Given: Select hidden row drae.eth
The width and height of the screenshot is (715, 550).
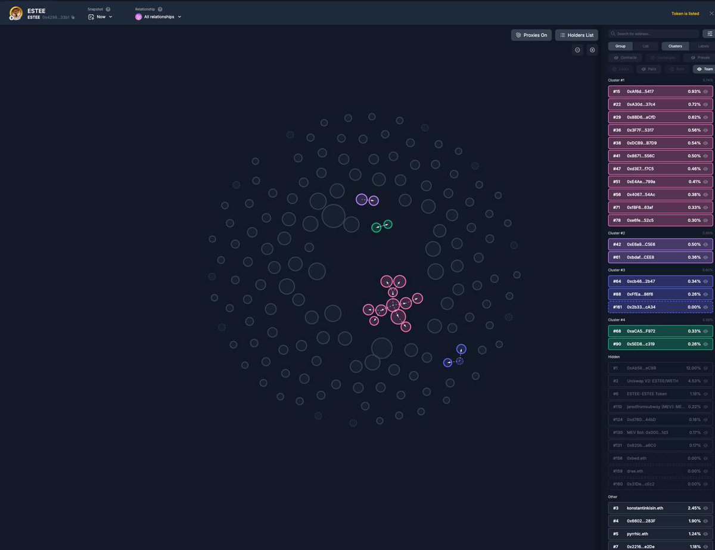Looking at the screenshot, I should click(x=660, y=471).
